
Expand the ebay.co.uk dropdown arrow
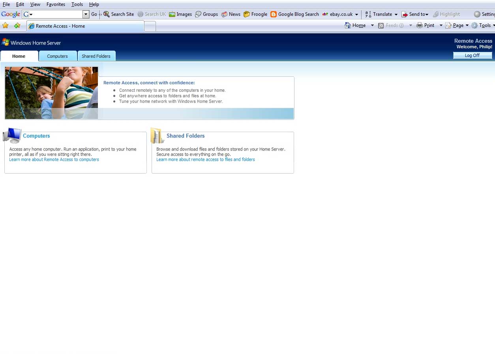357,14
